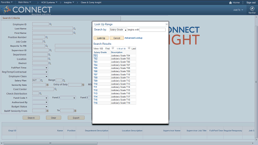This screenshot has height=145, width=258.
Task: Select salary grade T01
Action: coord(96,56)
